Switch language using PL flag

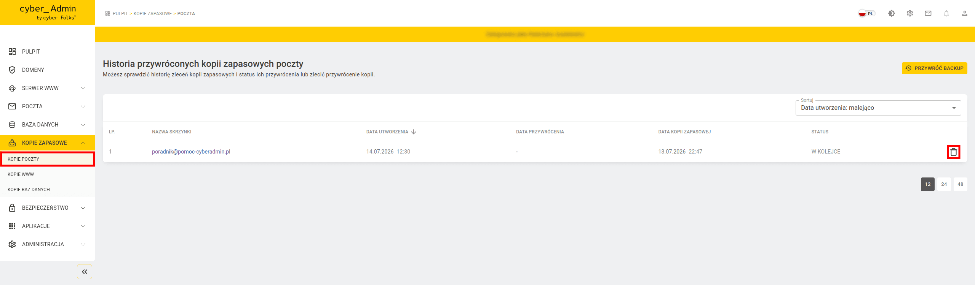866,13
